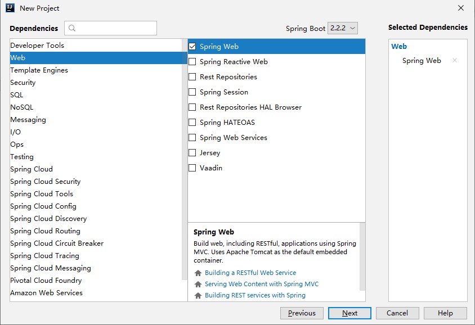Viewport: 475px width, 325px height.
Task: Tick the Spring Session checkbox
Action: 192,92
